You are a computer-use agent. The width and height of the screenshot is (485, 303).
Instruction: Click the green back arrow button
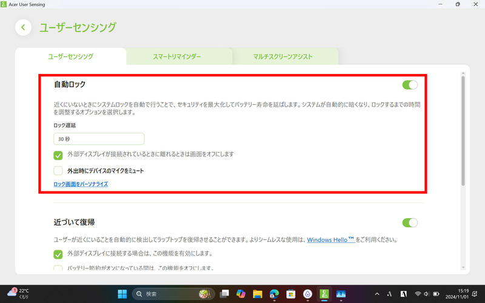click(x=23, y=27)
